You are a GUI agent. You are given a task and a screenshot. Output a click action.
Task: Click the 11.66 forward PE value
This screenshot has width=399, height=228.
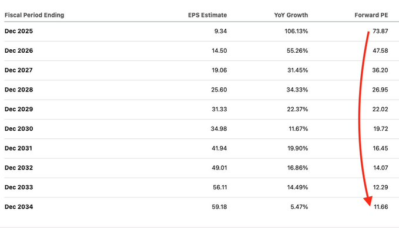[381, 207]
